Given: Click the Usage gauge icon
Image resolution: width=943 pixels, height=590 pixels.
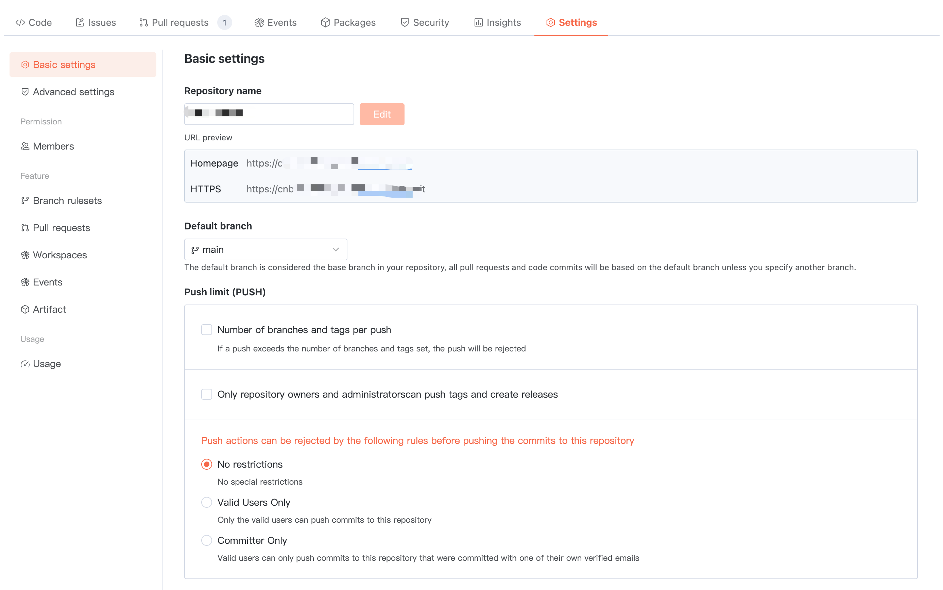Looking at the screenshot, I should click(25, 364).
